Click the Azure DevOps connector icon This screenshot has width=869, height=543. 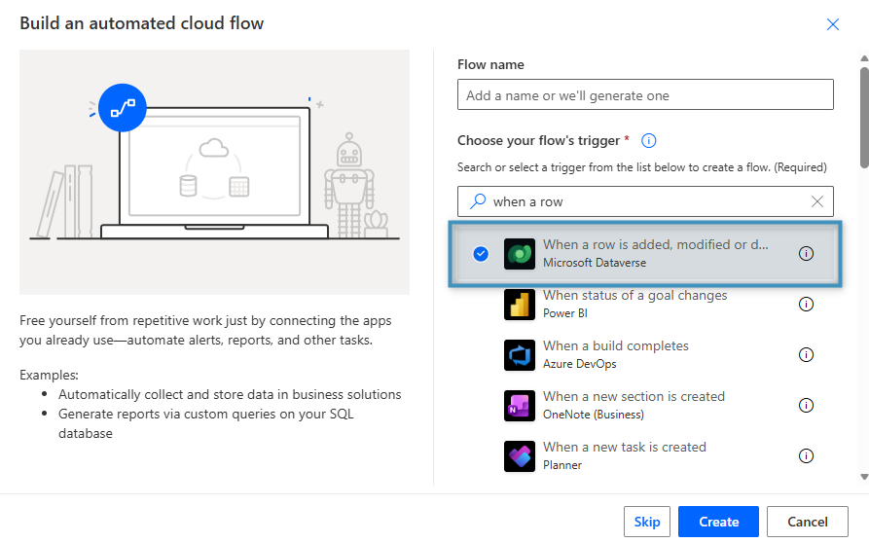tap(520, 355)
